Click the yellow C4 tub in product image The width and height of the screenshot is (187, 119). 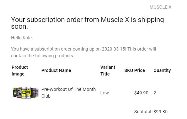click(x=26, y=93)
